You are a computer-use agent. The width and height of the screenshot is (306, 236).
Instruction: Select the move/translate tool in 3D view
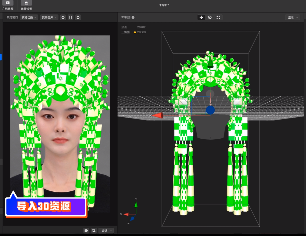click(x=201, y=17)
